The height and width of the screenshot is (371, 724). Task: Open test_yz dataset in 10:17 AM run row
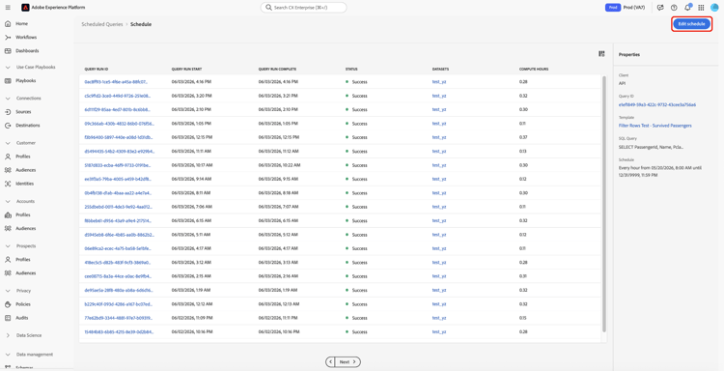pyautogui.click(x=439, y=165)
